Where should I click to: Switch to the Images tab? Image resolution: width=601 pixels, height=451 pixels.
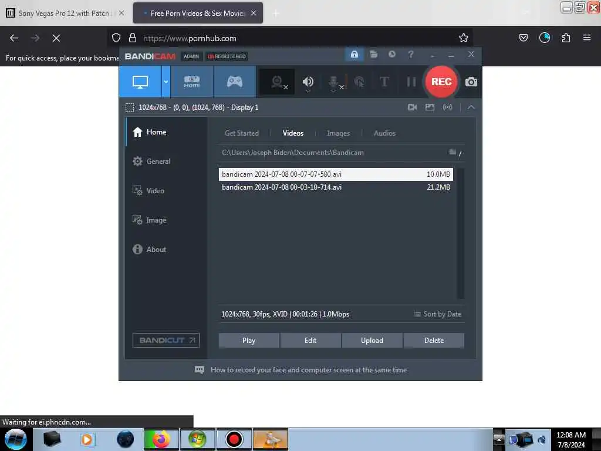(338, 133)
